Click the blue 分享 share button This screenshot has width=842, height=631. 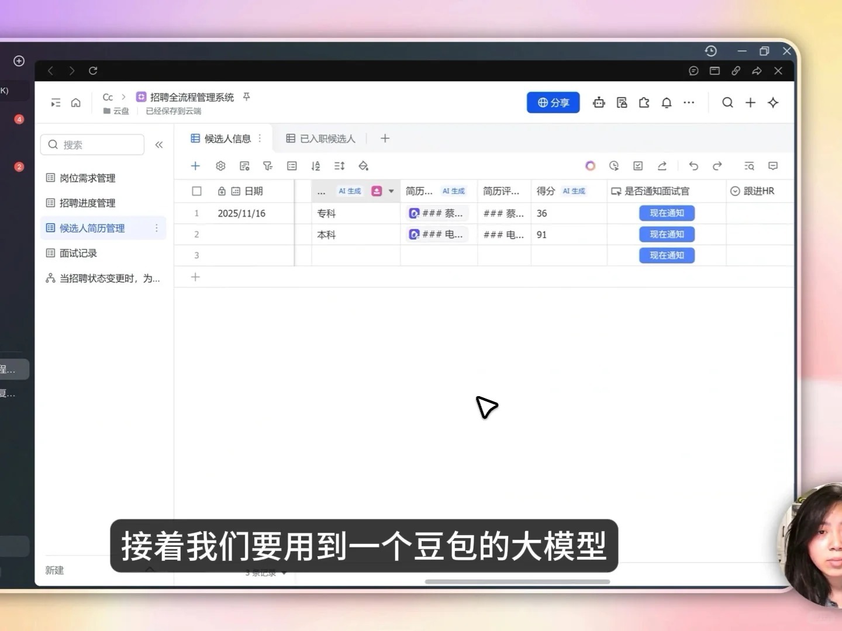pyautogui.click(x=553, y=102)
